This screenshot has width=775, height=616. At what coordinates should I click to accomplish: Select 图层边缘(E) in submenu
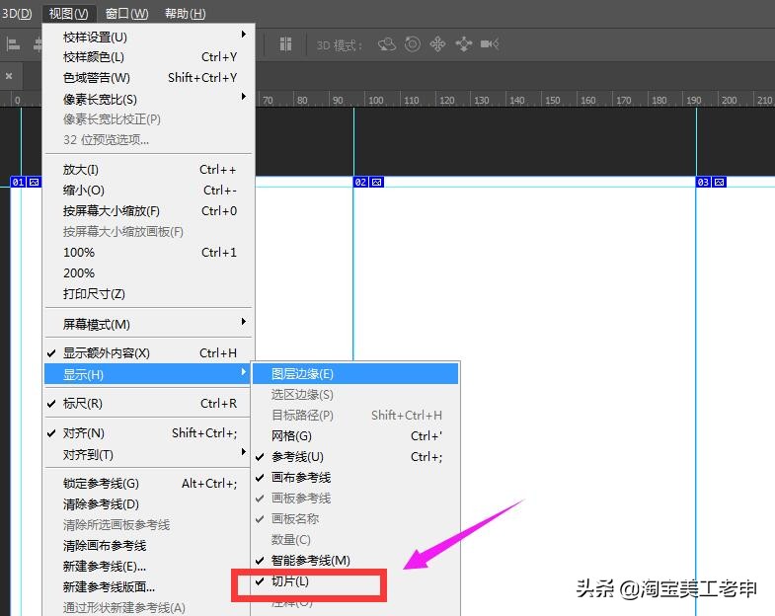(355, 374)
